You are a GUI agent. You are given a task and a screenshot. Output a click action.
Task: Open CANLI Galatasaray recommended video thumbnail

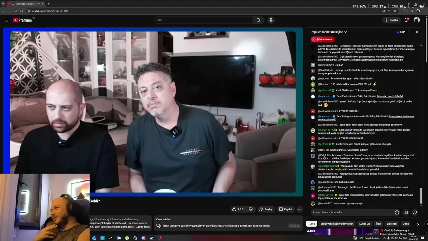(x=342, y=232)
